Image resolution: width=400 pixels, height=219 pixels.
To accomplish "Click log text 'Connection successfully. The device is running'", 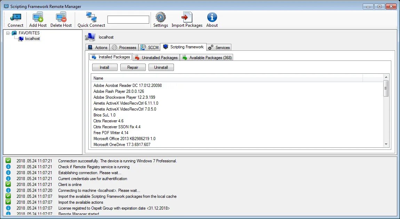I will pos(117,161).
